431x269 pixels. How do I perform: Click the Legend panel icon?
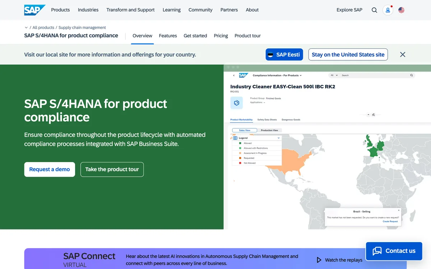235,138
